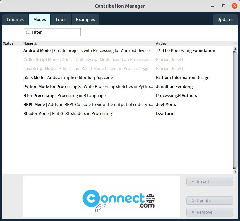Click author Fathom Information Design
This screenshot has height=221, width=240.
(183, 77)
